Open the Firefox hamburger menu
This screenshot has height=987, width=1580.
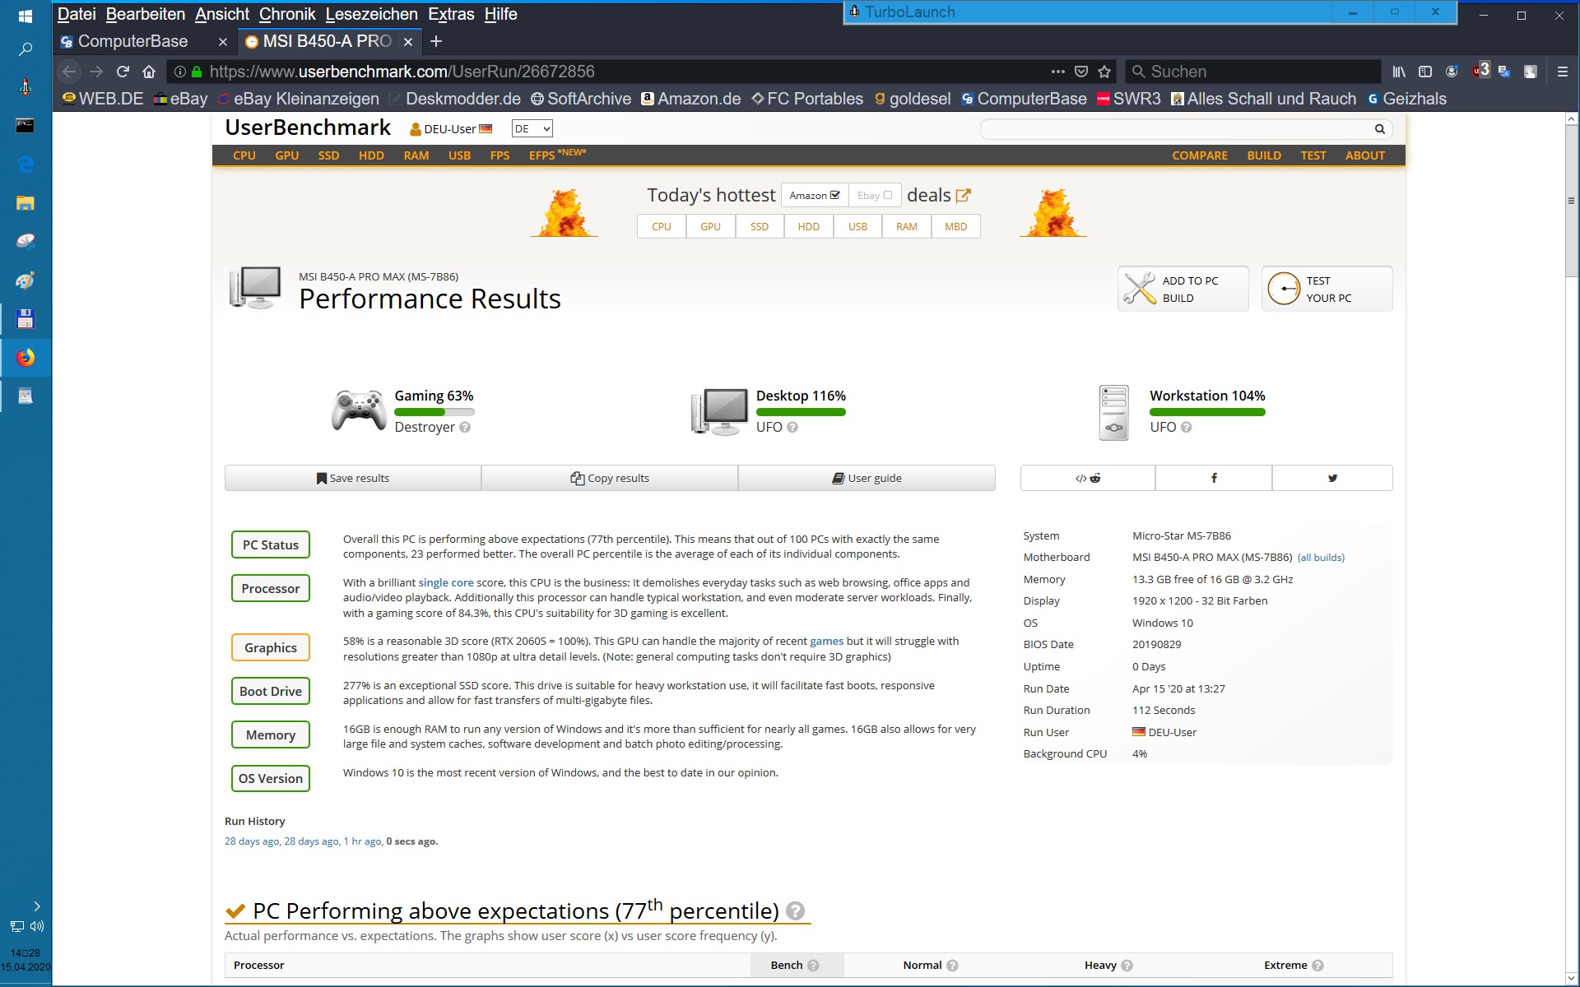point(1562,72)
